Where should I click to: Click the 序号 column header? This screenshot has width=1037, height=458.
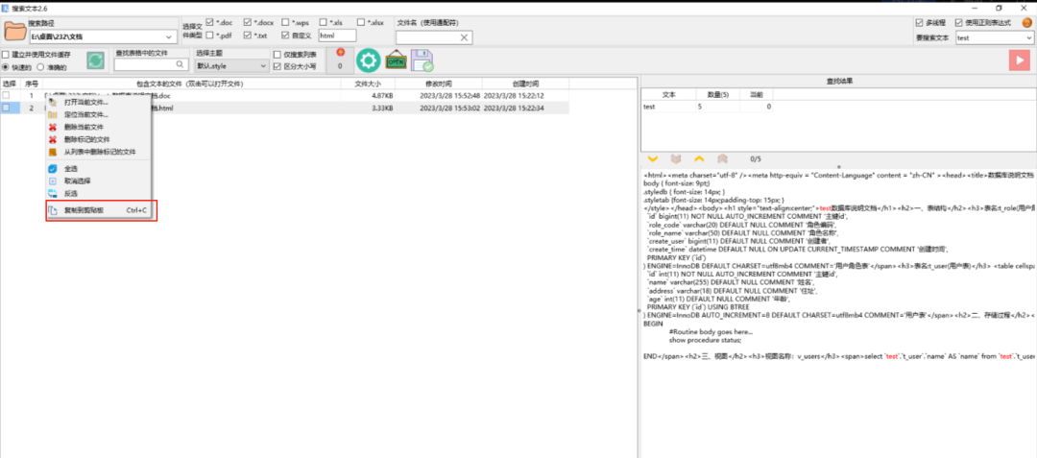[31, 84]
